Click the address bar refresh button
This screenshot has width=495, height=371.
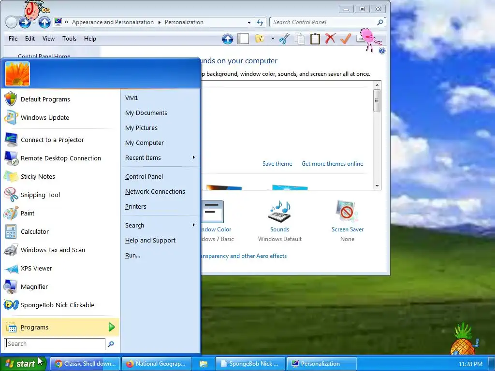click(x=260, y=22)
